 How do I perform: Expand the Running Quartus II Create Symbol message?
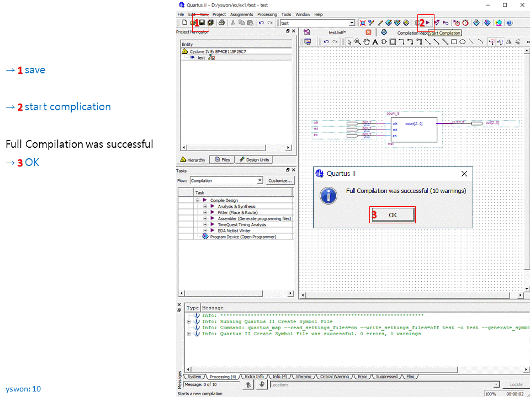point(189,321)
